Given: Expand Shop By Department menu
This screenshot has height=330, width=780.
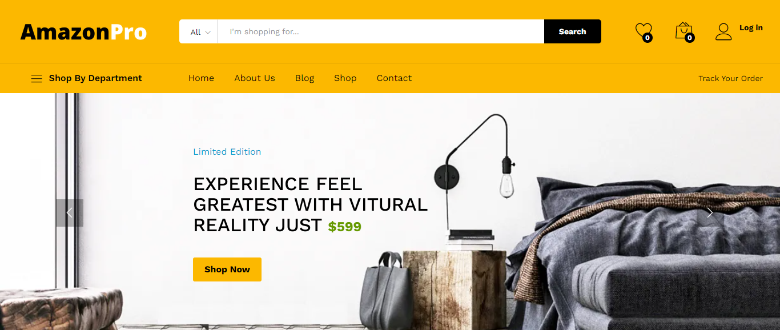Looking at the screenshot, I should click(x=86, y=78).
